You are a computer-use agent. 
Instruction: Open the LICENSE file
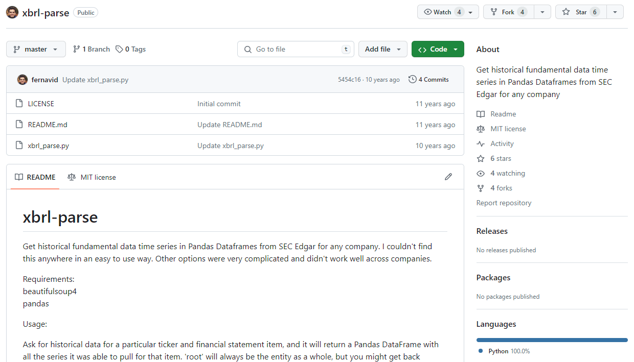click(41, 104)
